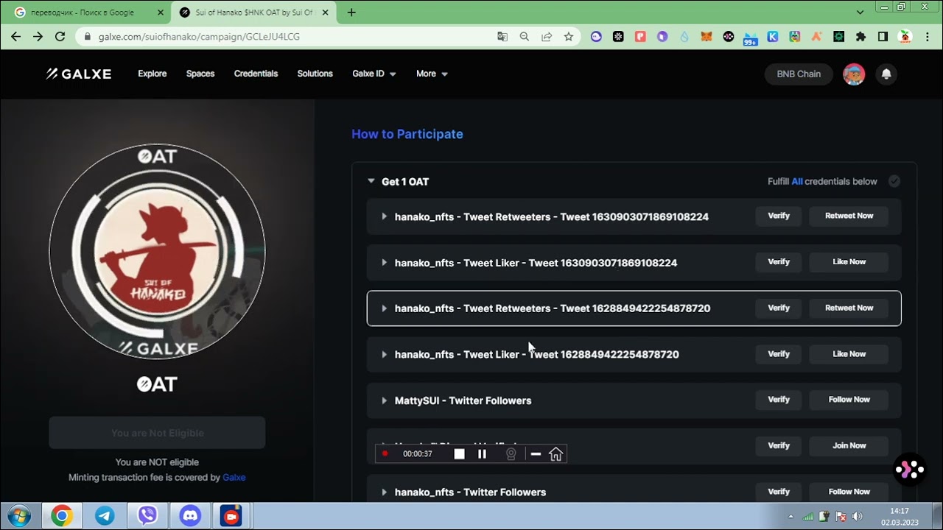Viewport: 943px width, 530px height.
Task: Go to the Spaces page
Action: pyautogui.click(x=200, y=74)
